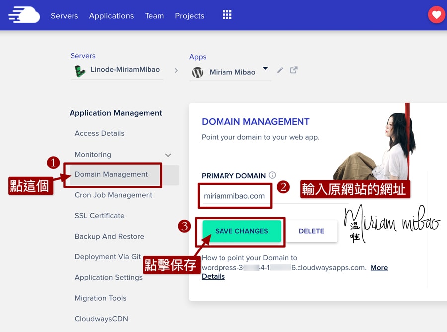Image resolution: width=447 pixels, height=332 pixels.
Task: Select Backup And Restore in sidebar
Action: 109,236
